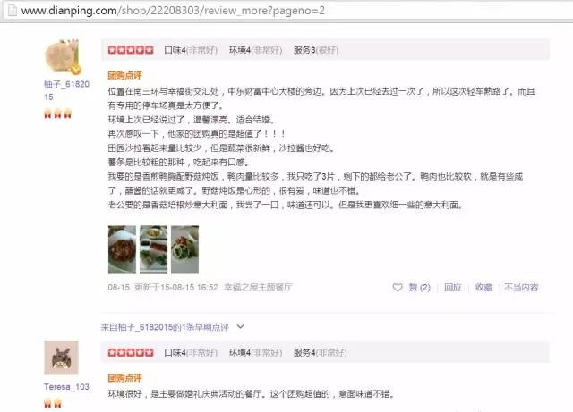Click the five-star rating of Teresa's review

click(x=131, y=352)
